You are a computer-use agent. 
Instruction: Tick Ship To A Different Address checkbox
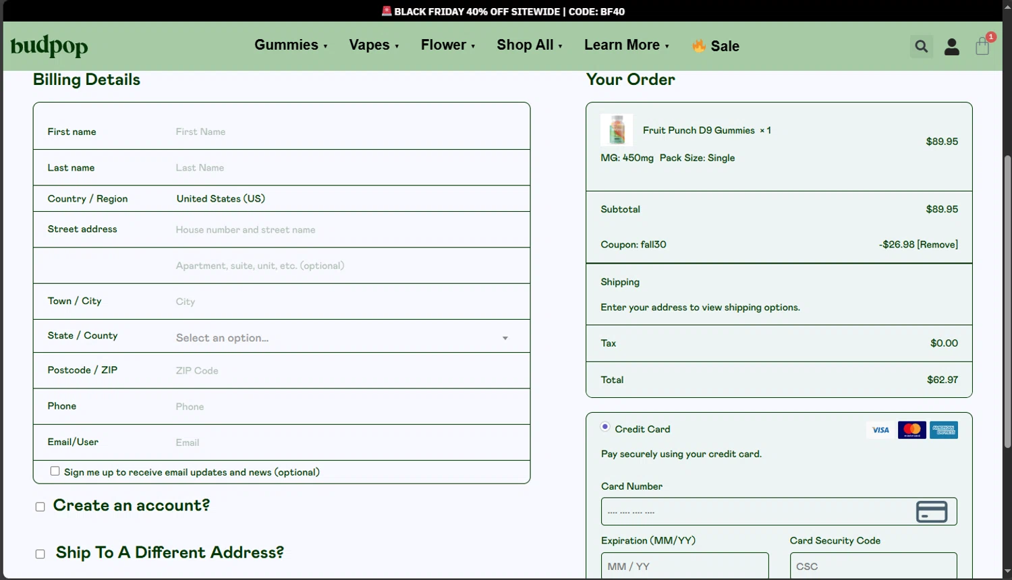(x=40, y=554)
